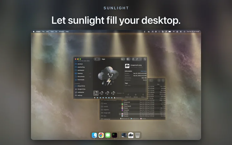This screenshot has width=232, height=145.
Task: Open the View menu
Action: point(52,32)
